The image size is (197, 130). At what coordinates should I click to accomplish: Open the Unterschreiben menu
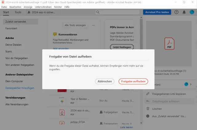click(x=43, y=7)
